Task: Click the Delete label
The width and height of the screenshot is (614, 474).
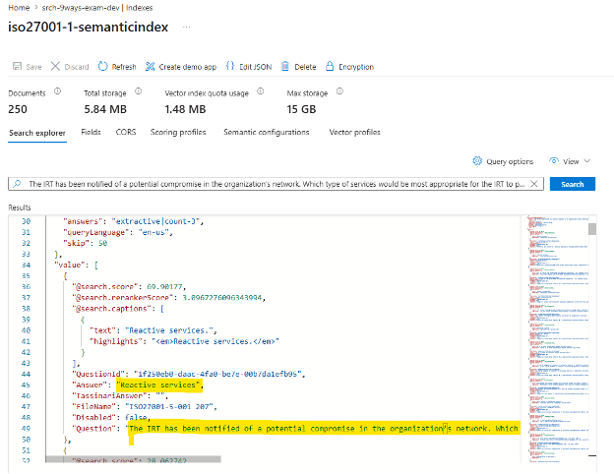Action: point(305,67)
